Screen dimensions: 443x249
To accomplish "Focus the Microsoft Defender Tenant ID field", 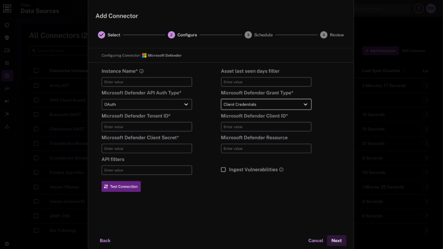I will click(147, 127).
